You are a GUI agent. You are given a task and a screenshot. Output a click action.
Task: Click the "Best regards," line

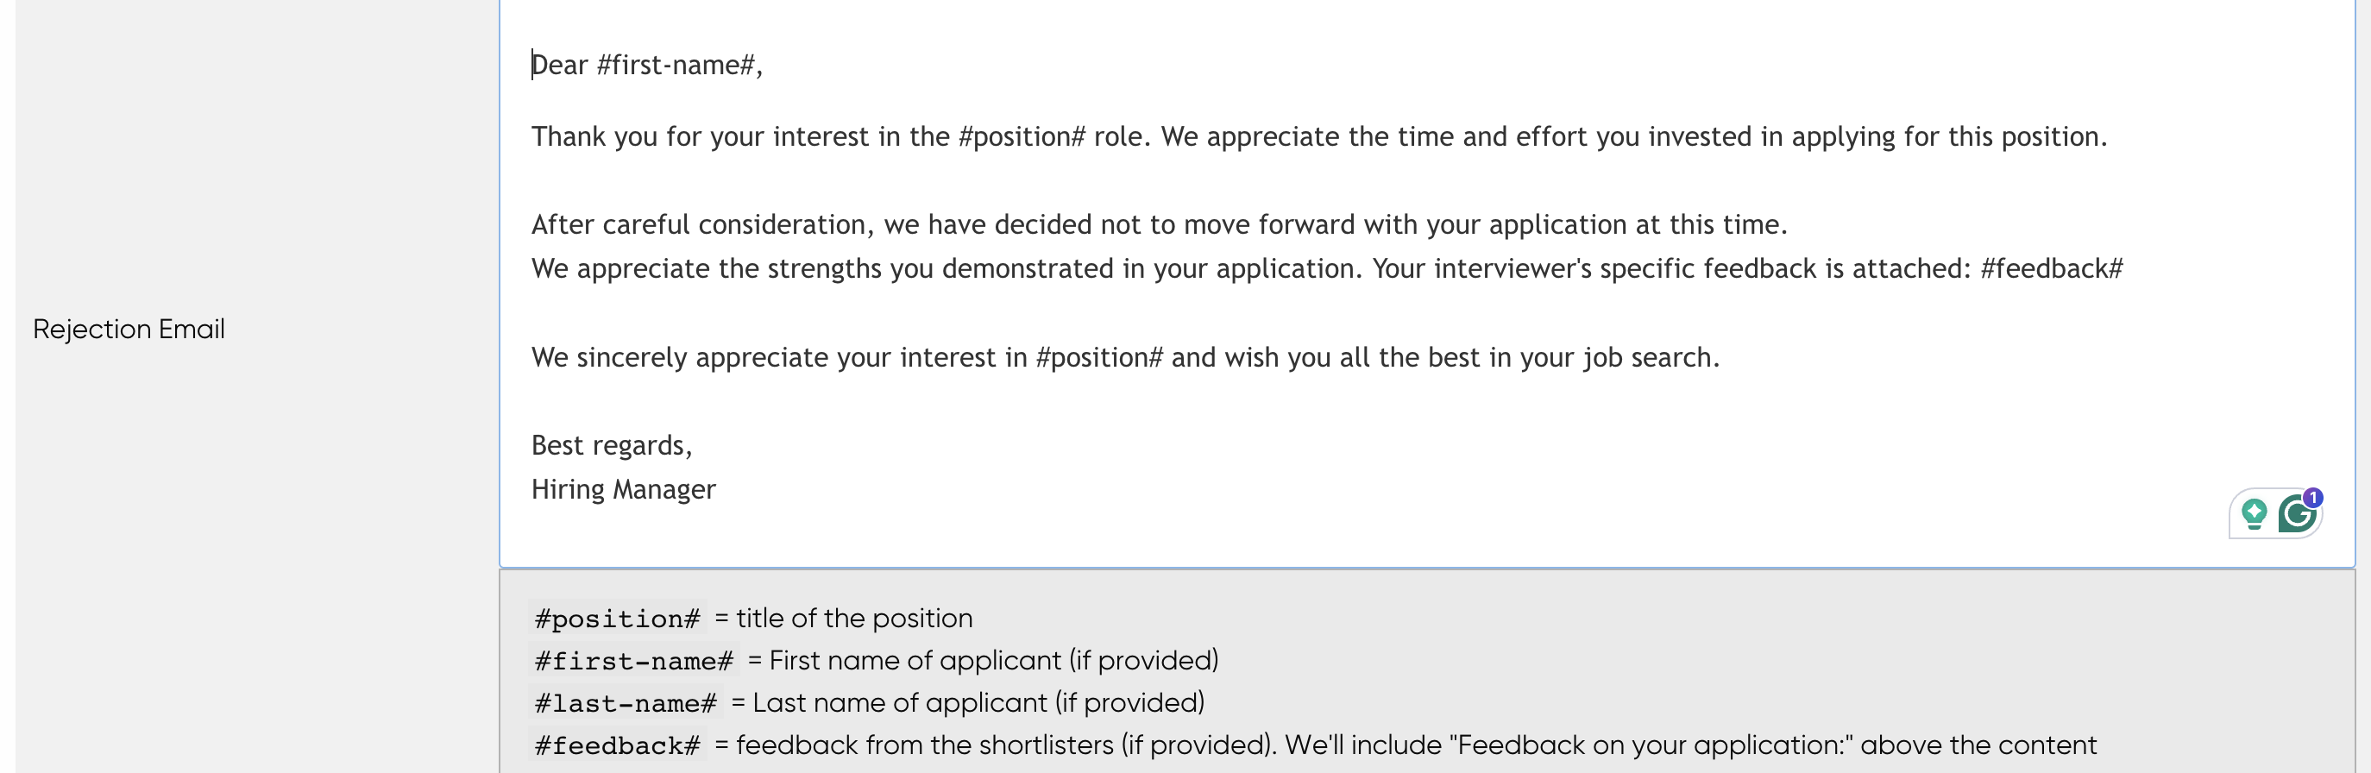(x=611, y=446)
